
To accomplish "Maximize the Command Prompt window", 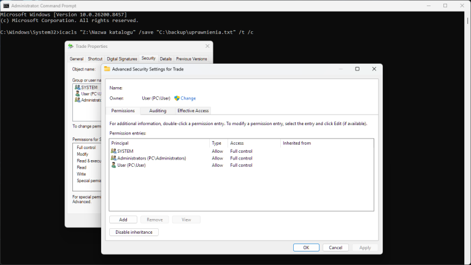I will tap(445, 6).
